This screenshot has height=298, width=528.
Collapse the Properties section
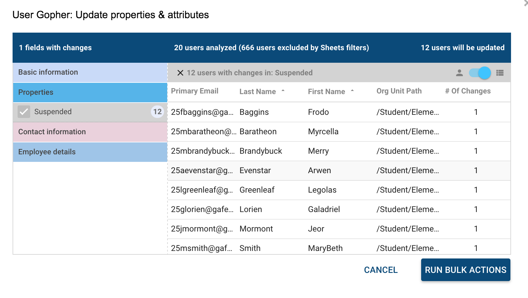[x=90, y=93]
